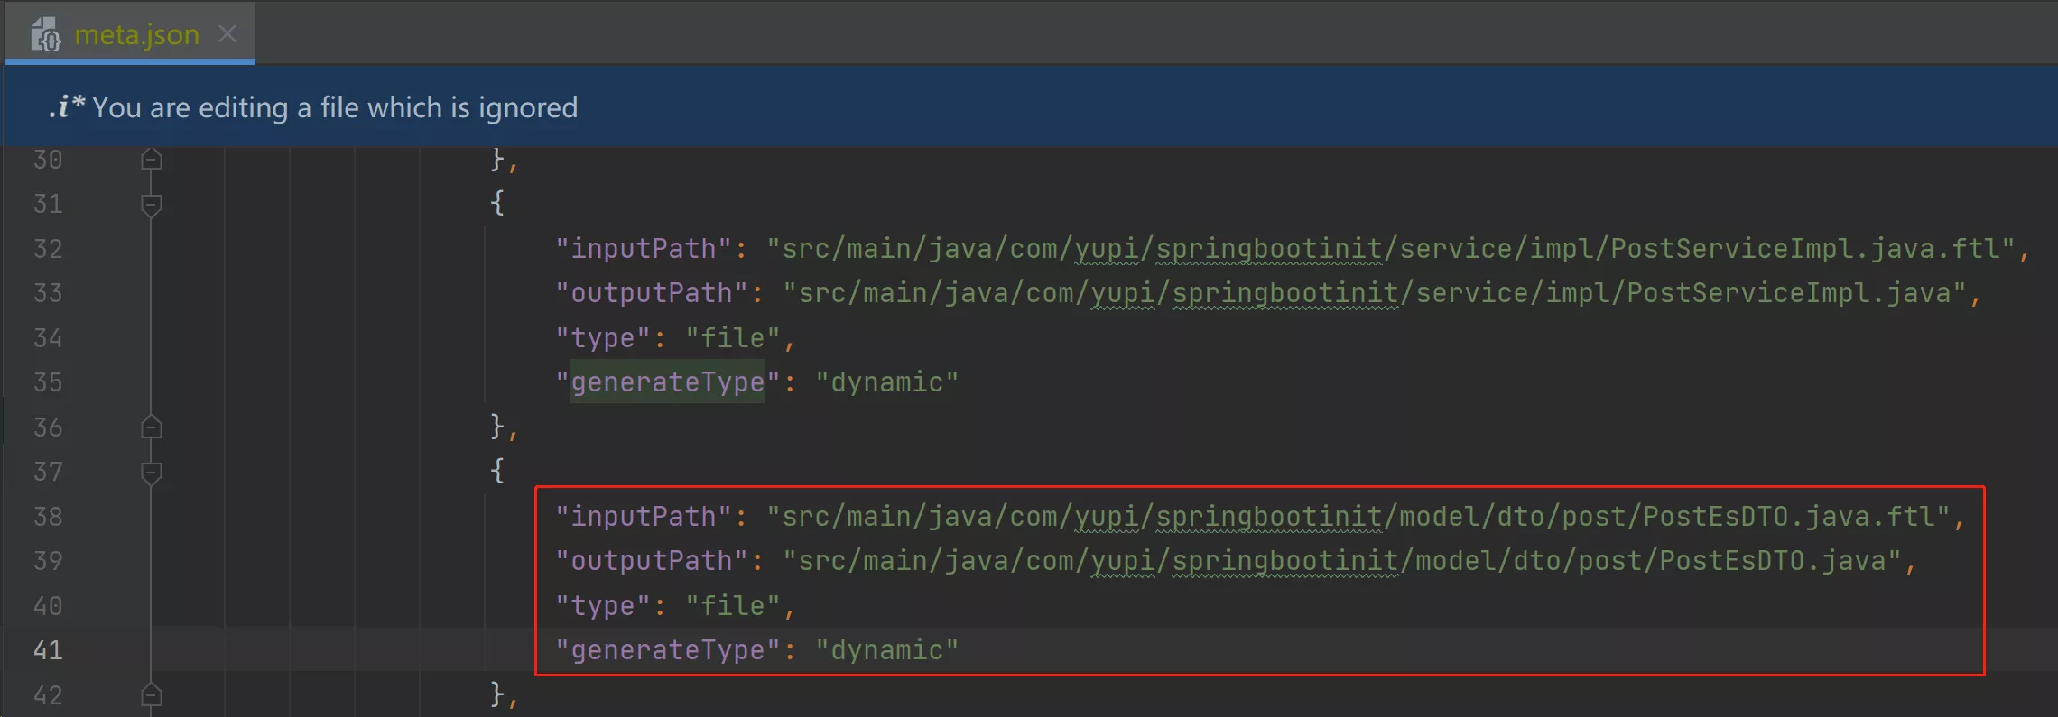Click the 'You are editing a file which is ignored' notice
The height and width of the screenshot is (717, 2058).
pos(335,107)
